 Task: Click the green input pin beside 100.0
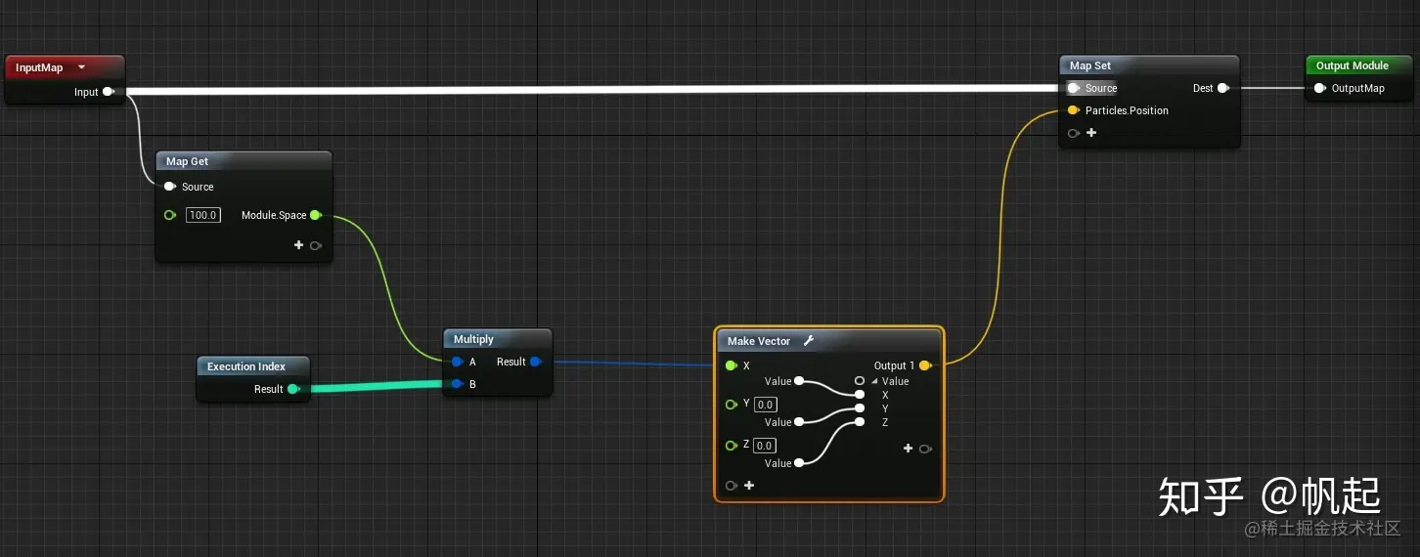[170, 215]
